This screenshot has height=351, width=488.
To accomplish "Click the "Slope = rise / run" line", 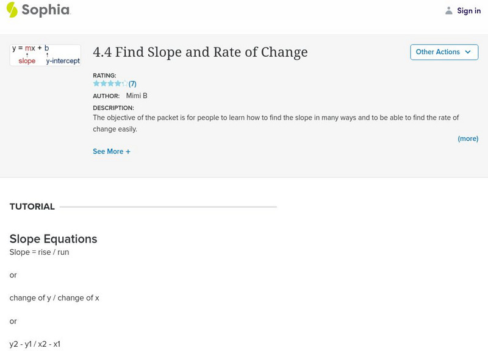I will coord(39,252).
